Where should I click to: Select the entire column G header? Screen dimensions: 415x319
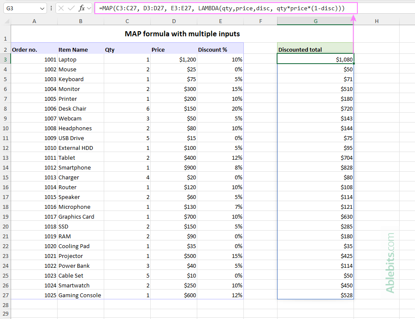pyautogui.click(x=315, y=20)
